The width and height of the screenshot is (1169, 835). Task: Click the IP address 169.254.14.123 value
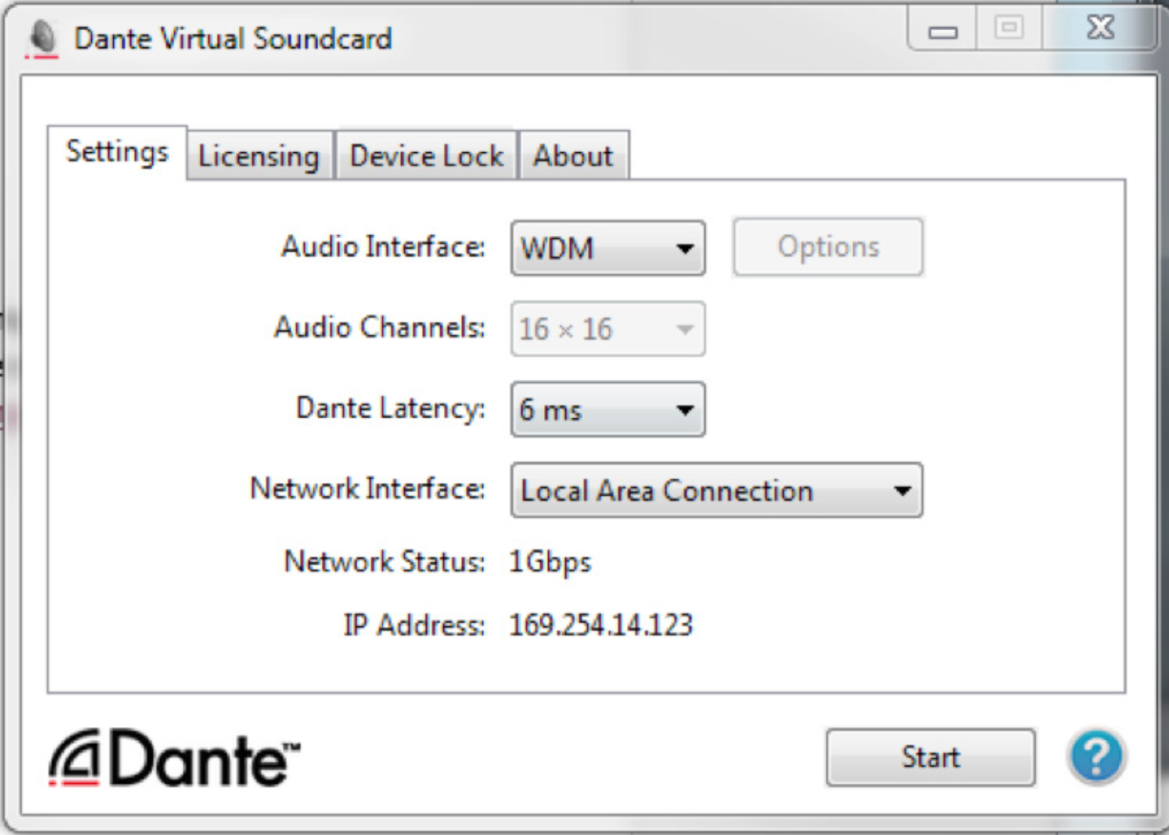point(601,625)
